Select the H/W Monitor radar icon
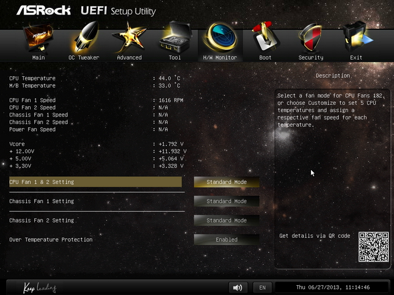Image resolution: width=394 pixels, height=295 pixels. 221,37
